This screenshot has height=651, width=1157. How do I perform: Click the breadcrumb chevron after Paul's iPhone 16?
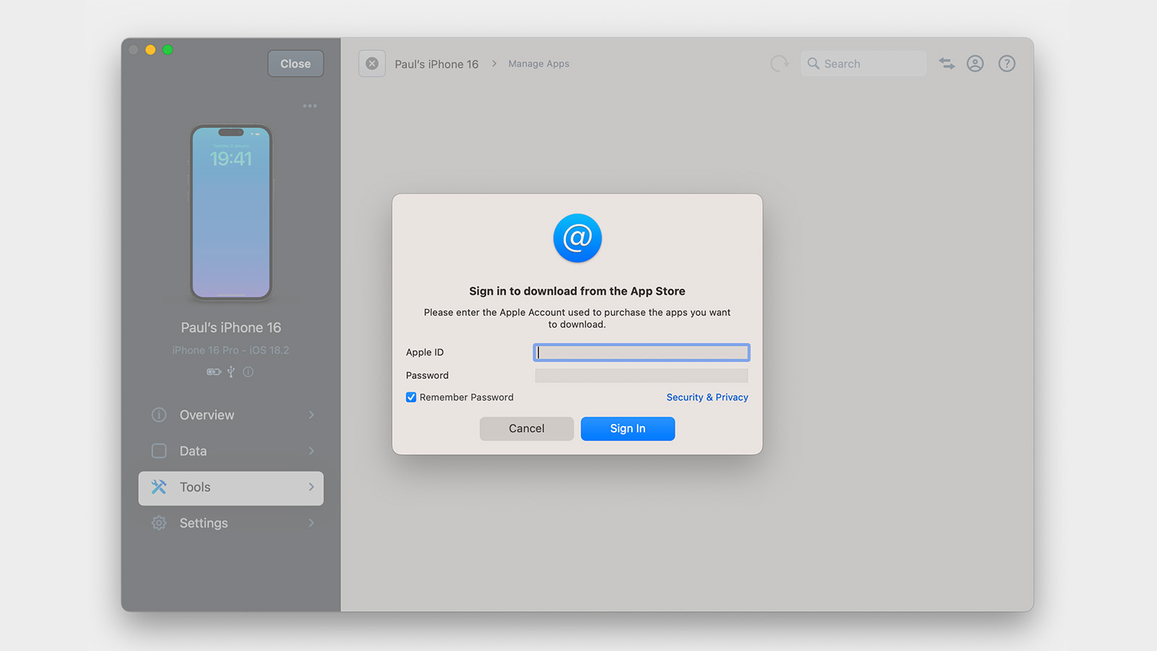(x=494, y=64)
